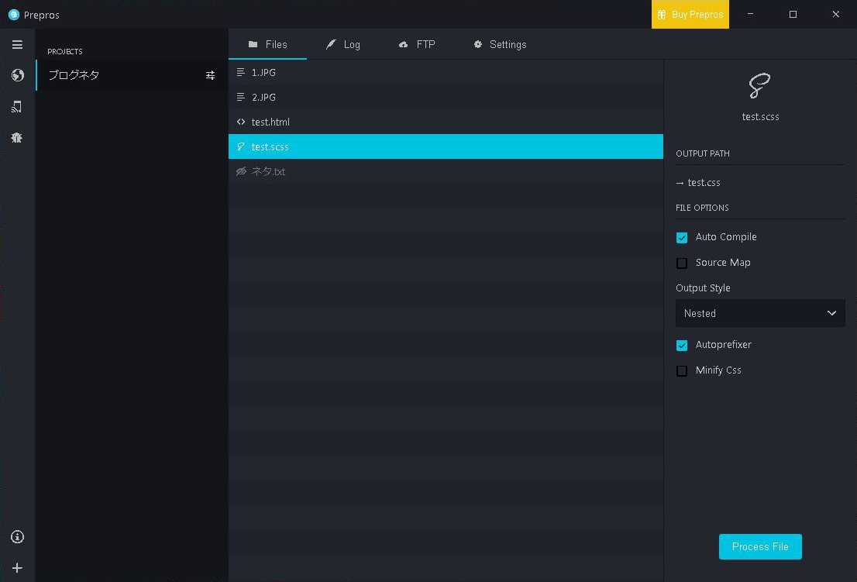
Task: Disable the Auto Compile checkbox
Action: point(682,238)
